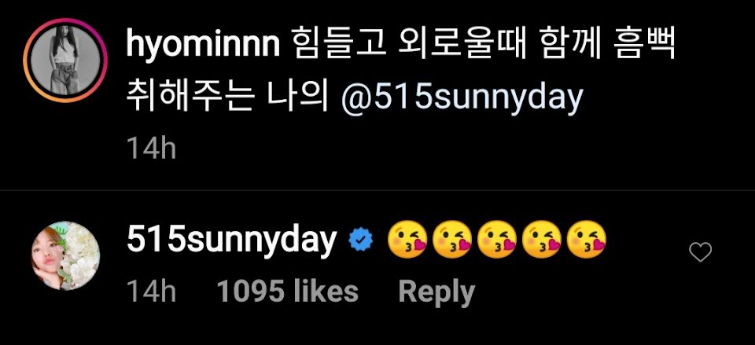Open the bold 515sunnyday commenter username

coord(231,240)
